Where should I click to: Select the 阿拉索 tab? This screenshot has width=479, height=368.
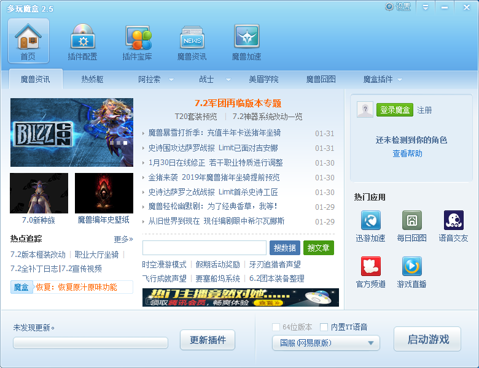(x=149, y=79)
